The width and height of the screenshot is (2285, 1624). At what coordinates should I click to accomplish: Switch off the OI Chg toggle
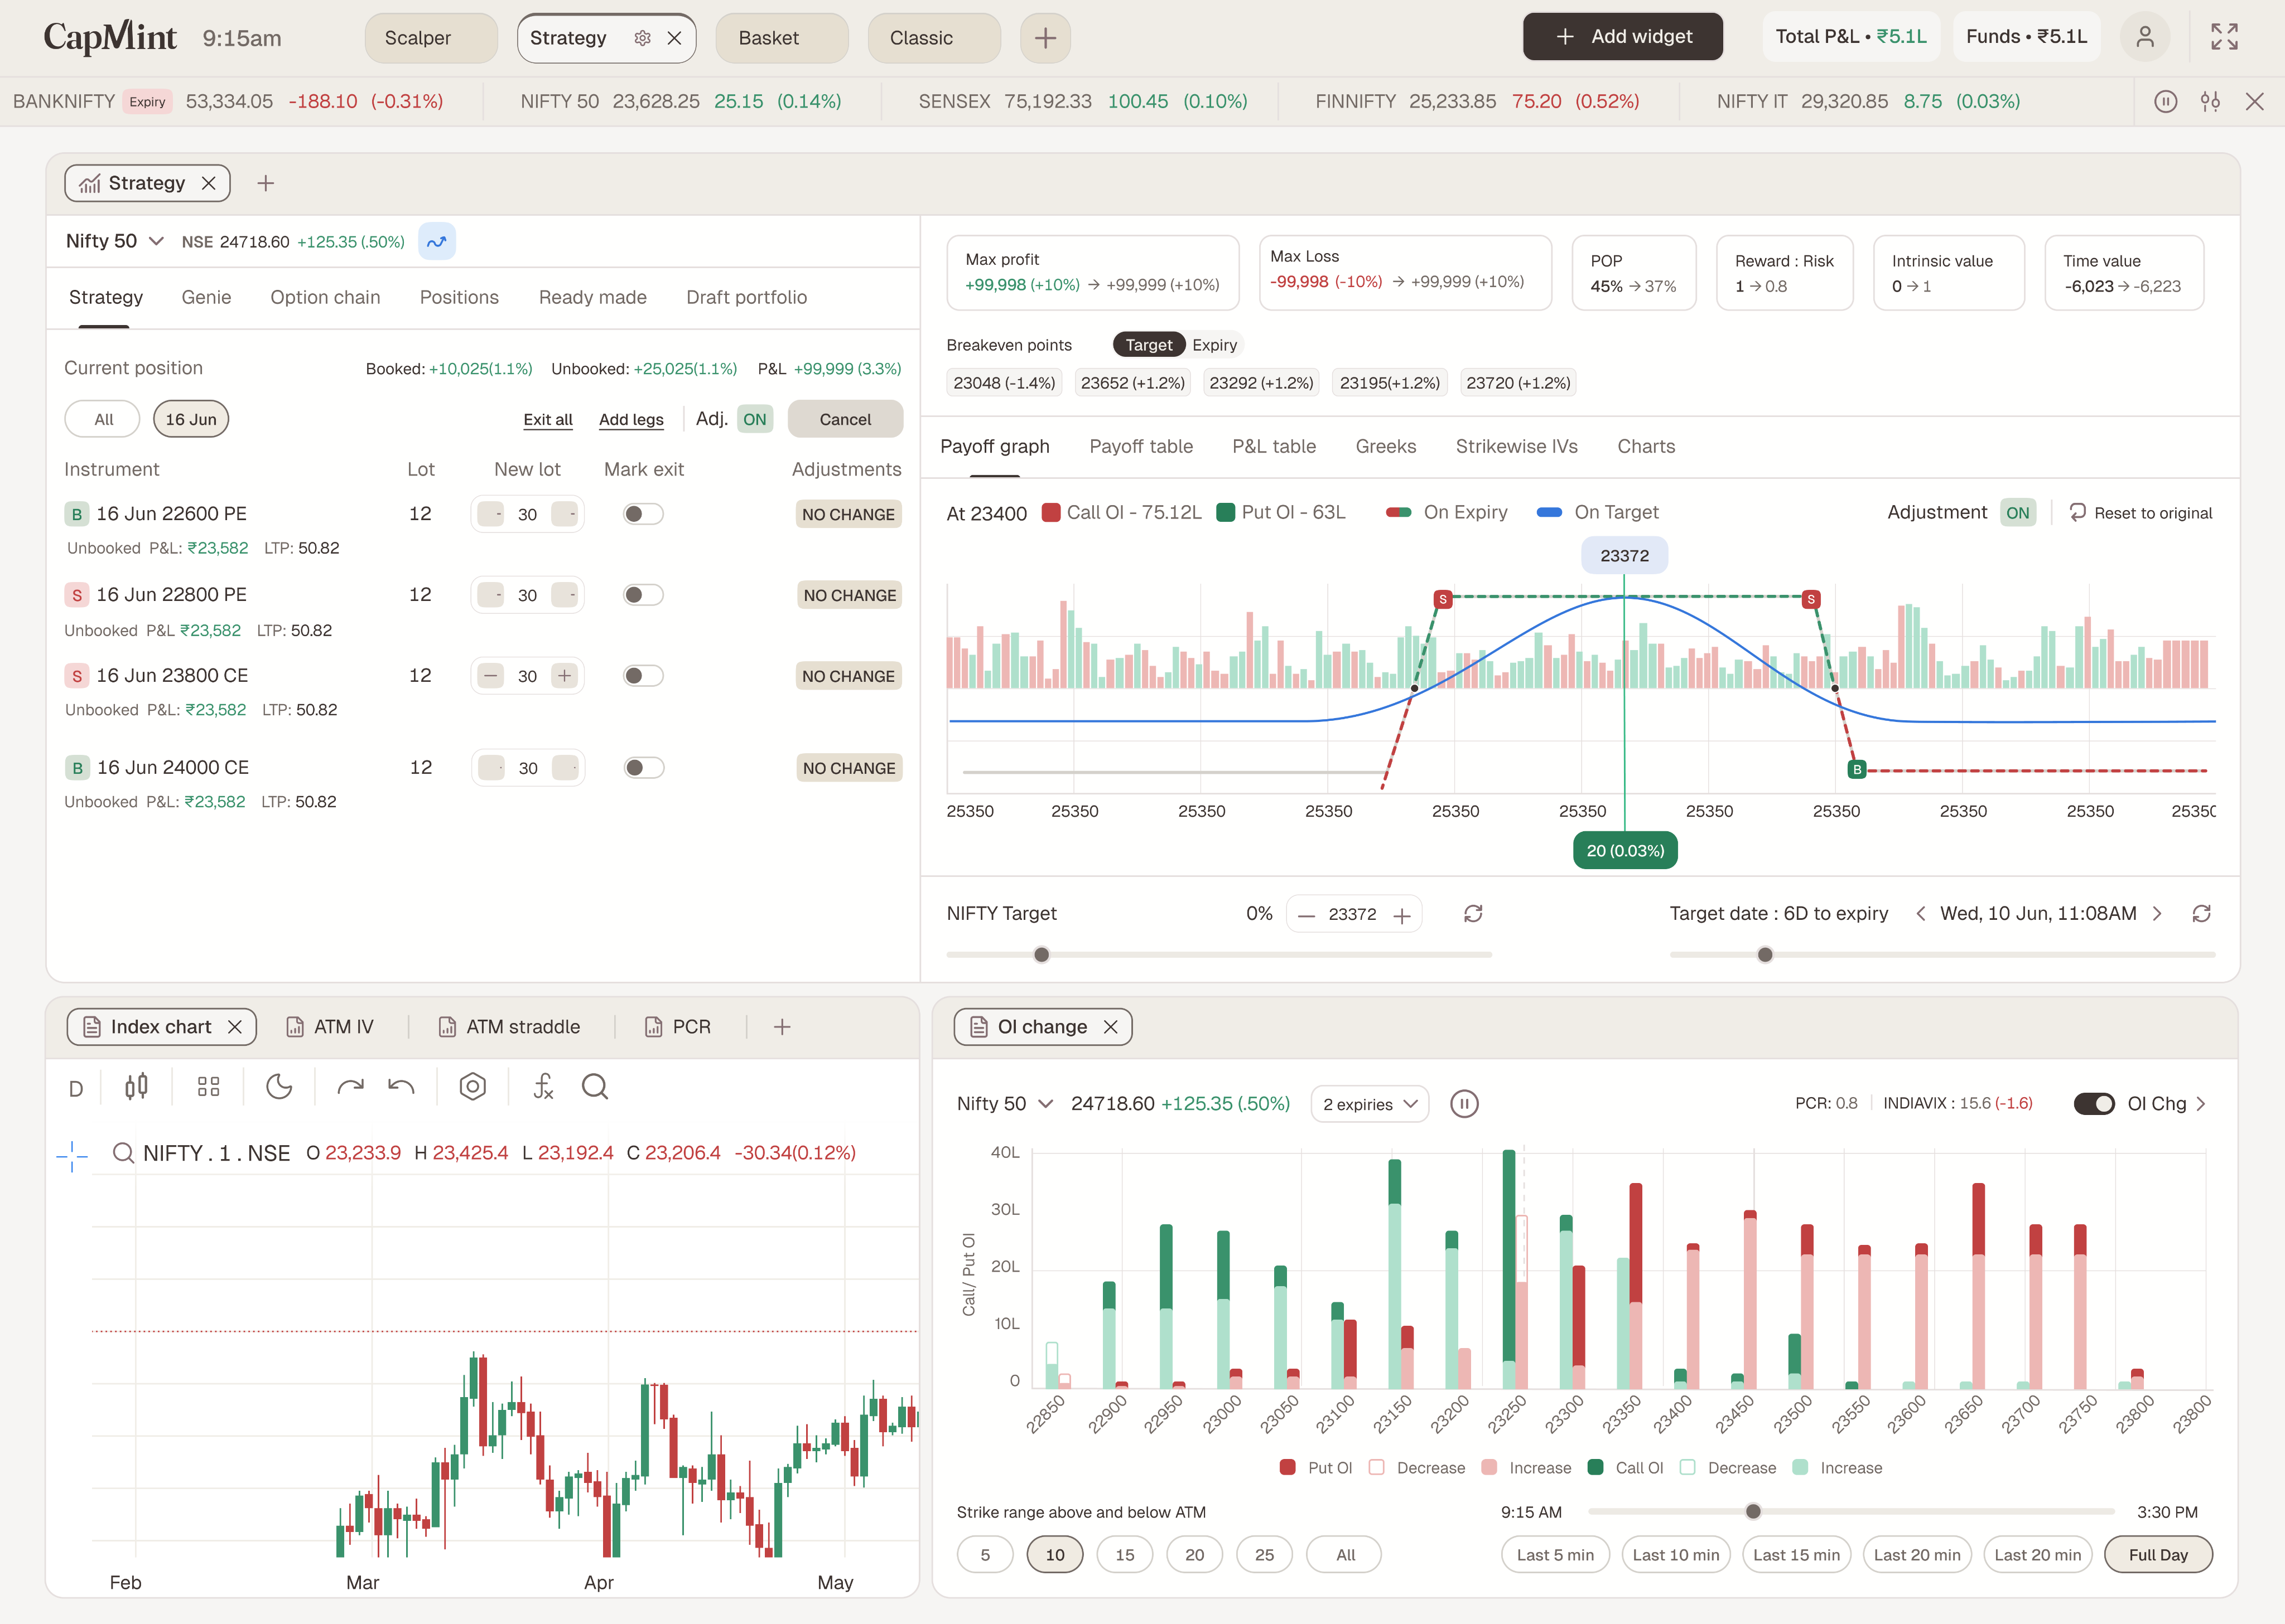[2094, 1104]
